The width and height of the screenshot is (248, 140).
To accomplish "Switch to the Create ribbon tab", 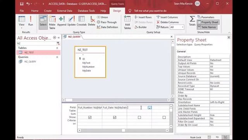I will tap(48, 11).
